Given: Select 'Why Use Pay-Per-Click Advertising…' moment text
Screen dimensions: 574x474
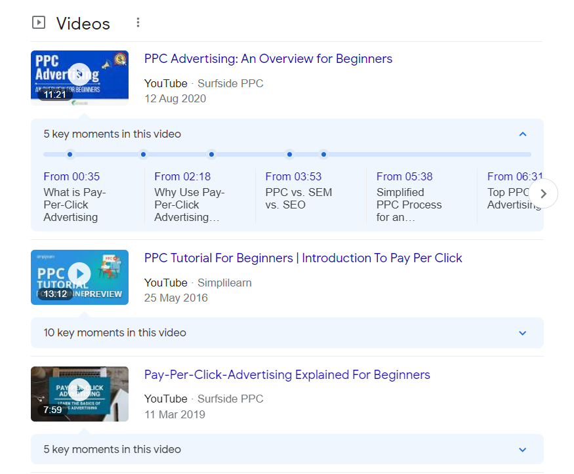Looking at the screenshot, I should (190, 205).
